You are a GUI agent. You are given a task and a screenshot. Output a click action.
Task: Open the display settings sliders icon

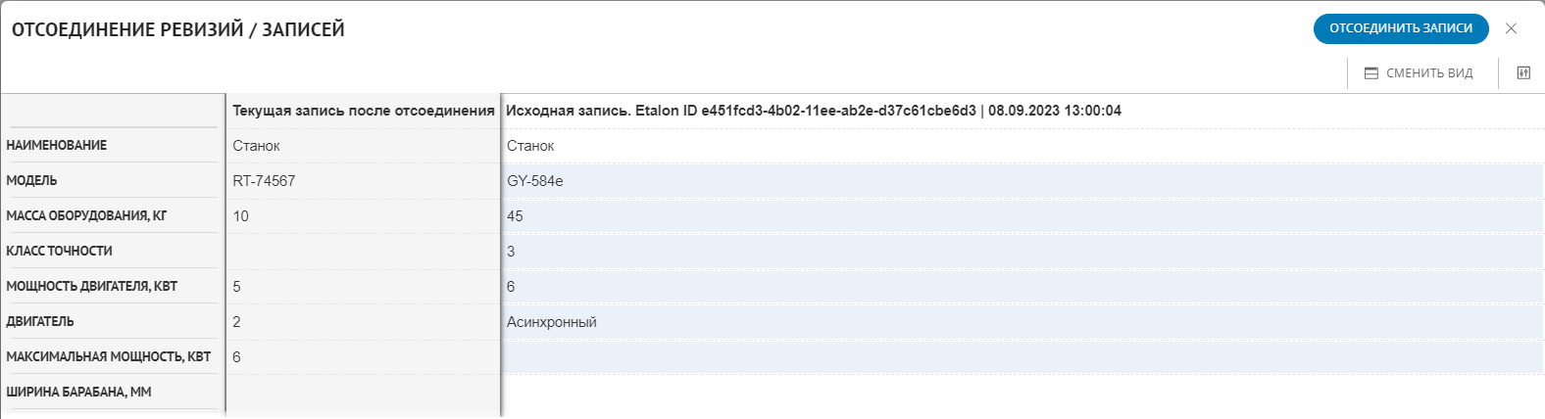(x=1522, y=73)
